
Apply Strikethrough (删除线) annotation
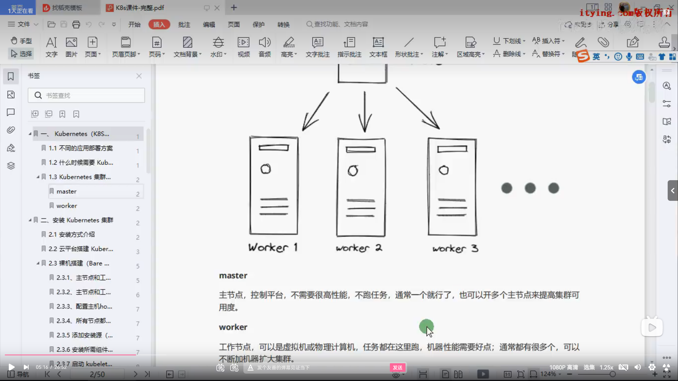pyautogui.click(x=509, y=54)
